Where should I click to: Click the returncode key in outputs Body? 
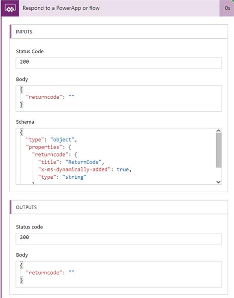44,273
